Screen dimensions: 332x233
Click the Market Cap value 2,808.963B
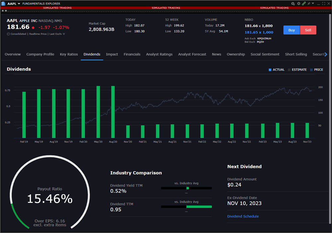pyautogui.click(x=101, y=29)
